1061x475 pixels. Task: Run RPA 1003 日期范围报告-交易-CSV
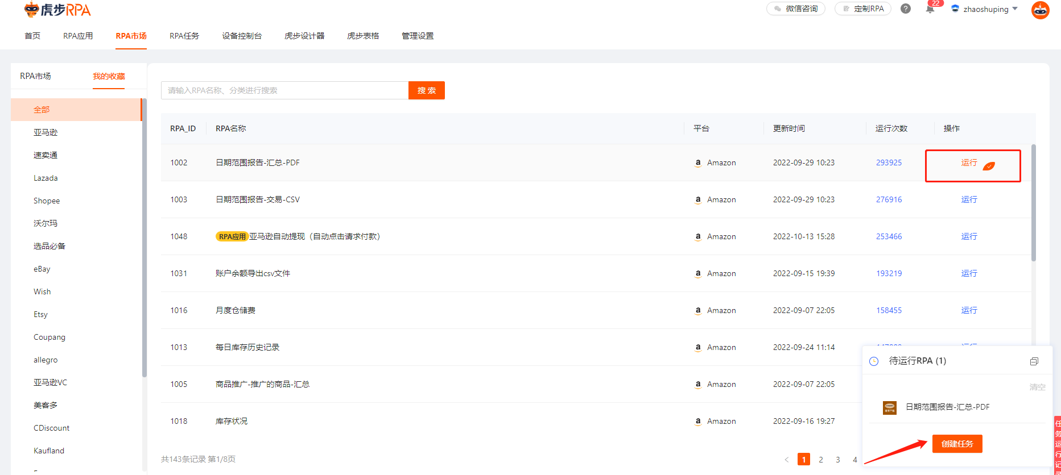(969, 199)
